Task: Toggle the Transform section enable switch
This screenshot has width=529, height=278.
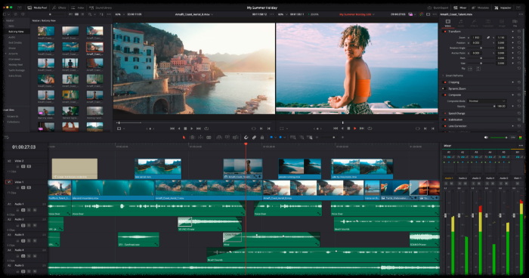Action: pos(444,32)
